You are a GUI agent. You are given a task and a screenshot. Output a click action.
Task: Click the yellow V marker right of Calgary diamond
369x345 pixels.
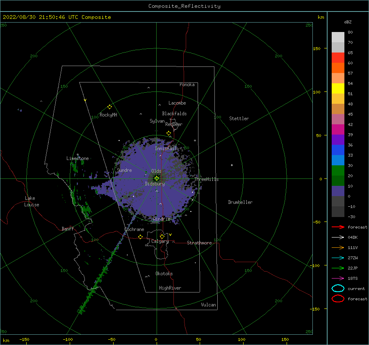pyautogui.click(x=171, y=235)
